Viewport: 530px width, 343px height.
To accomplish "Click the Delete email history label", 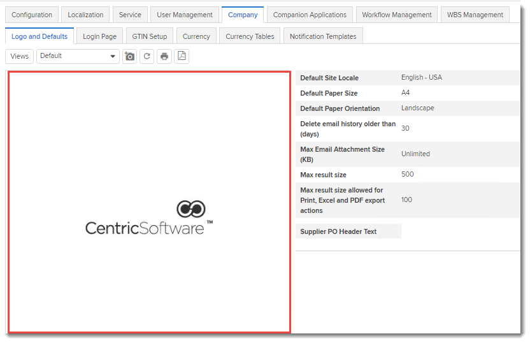I will tap(348, 129).
